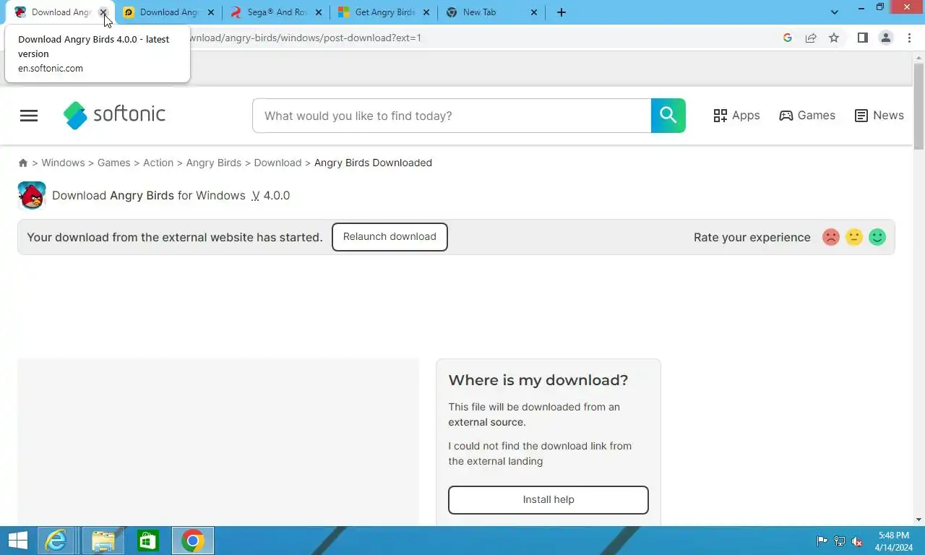Click the Action Center flag tray icon
The image size is (925, 555).
coord(822,541)
